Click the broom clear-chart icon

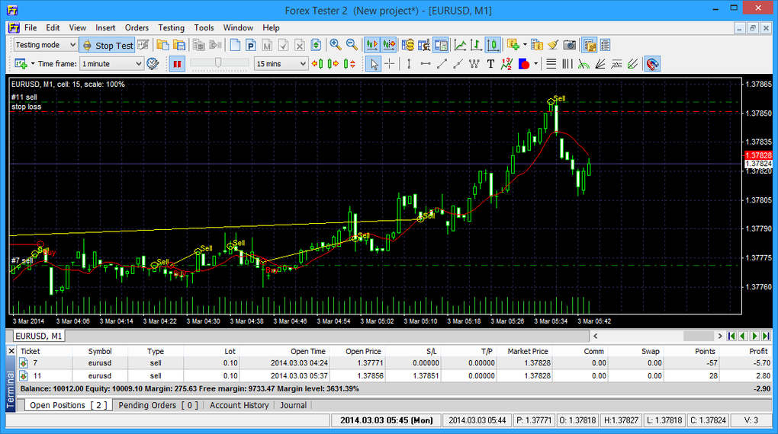point(553,45)
